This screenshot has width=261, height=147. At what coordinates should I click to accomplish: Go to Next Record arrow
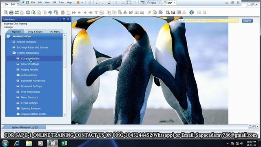[x=85, y=13]
